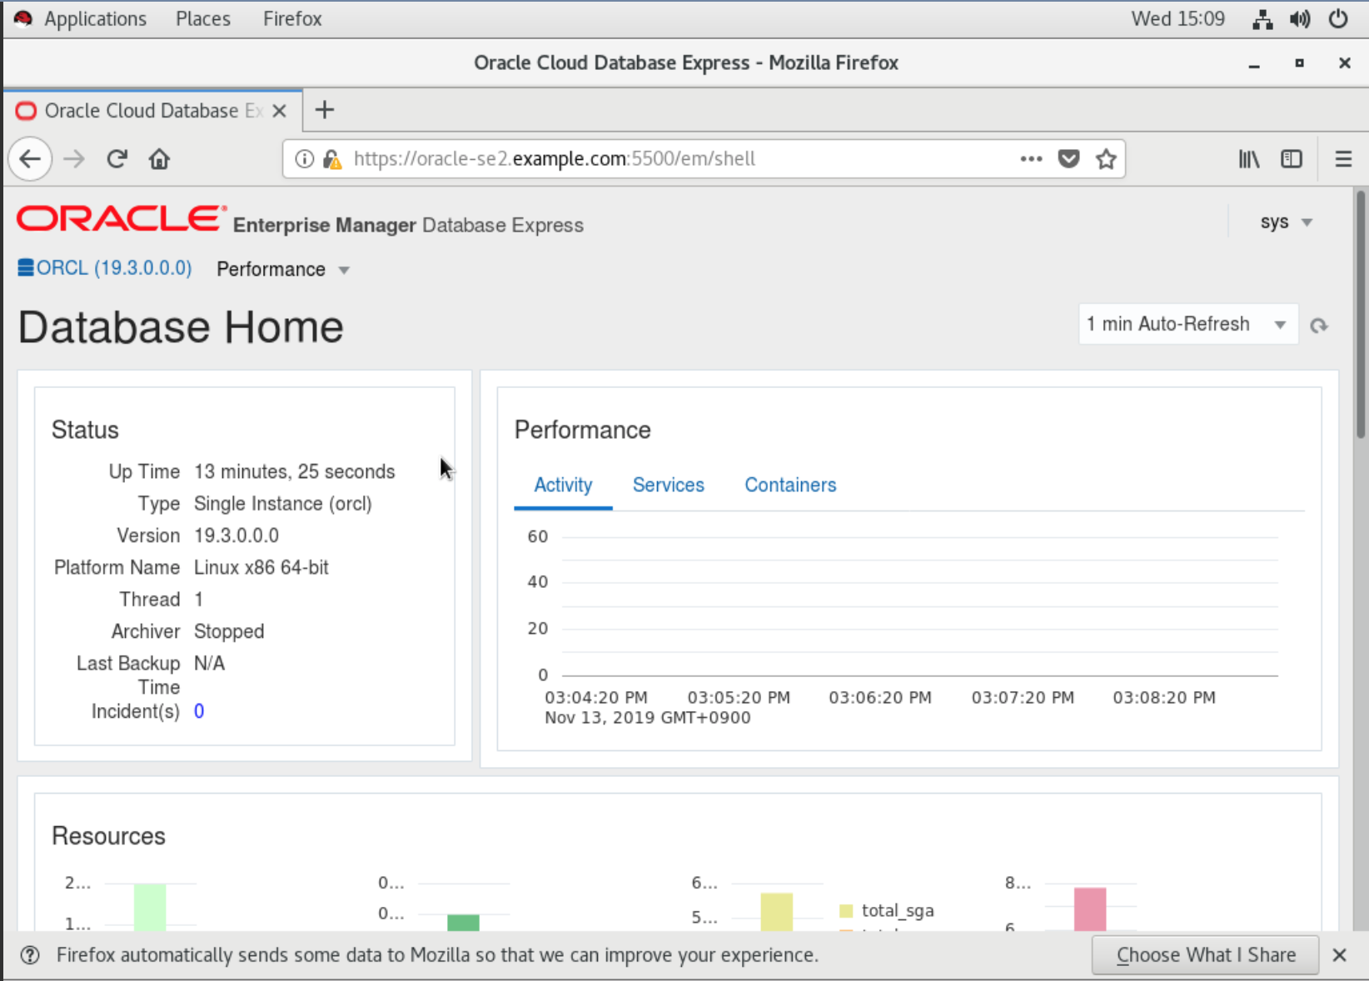
Task: Click the clock showing Wed 15:09
Action: click(1178, 18)
